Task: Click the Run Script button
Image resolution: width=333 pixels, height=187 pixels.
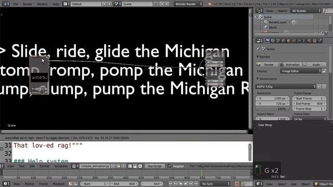Action: pos(155,166)
